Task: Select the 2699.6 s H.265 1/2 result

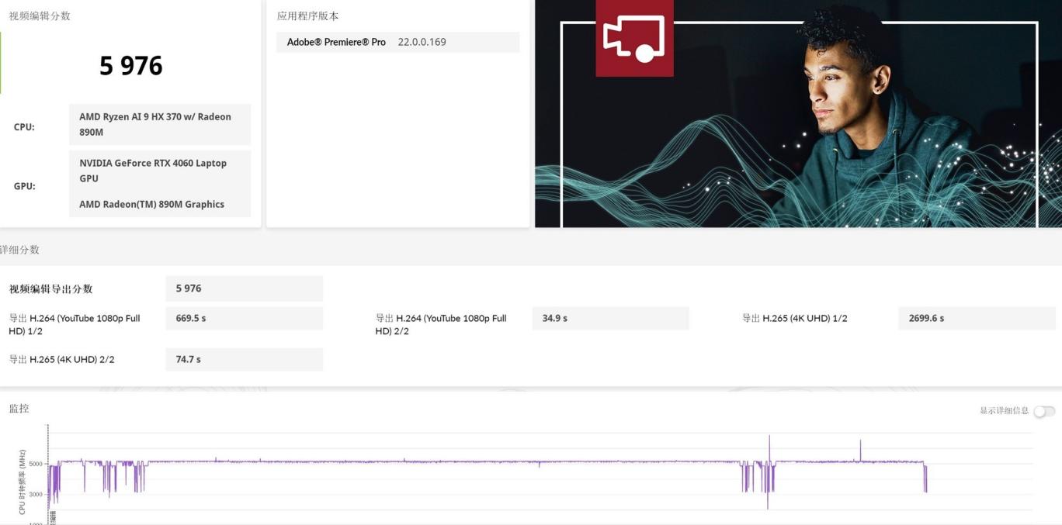Action: point(977,319)
